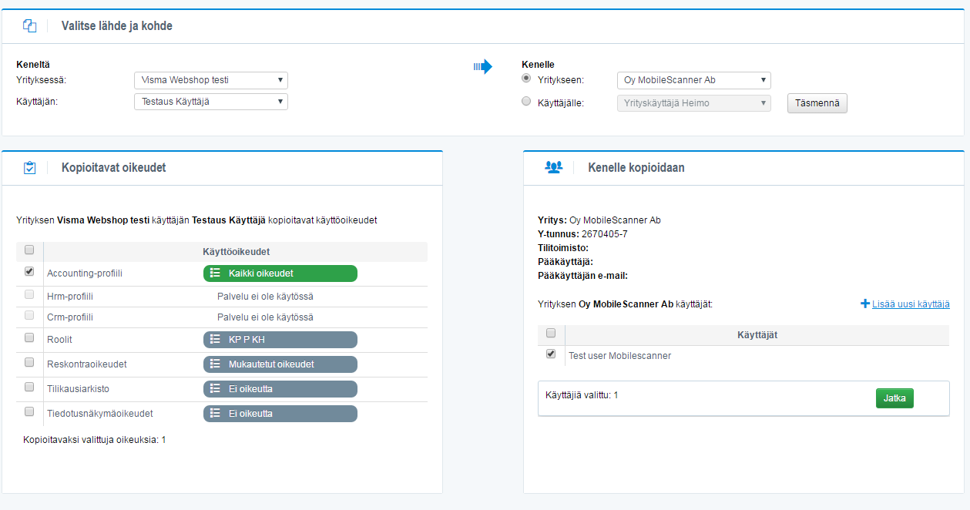Click the disabled Hrm-profiili checkbox
This screenshot has width=970, height=510.
29,294
